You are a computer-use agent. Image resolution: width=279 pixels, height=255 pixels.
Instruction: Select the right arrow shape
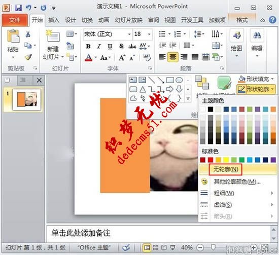coord(170,89)
